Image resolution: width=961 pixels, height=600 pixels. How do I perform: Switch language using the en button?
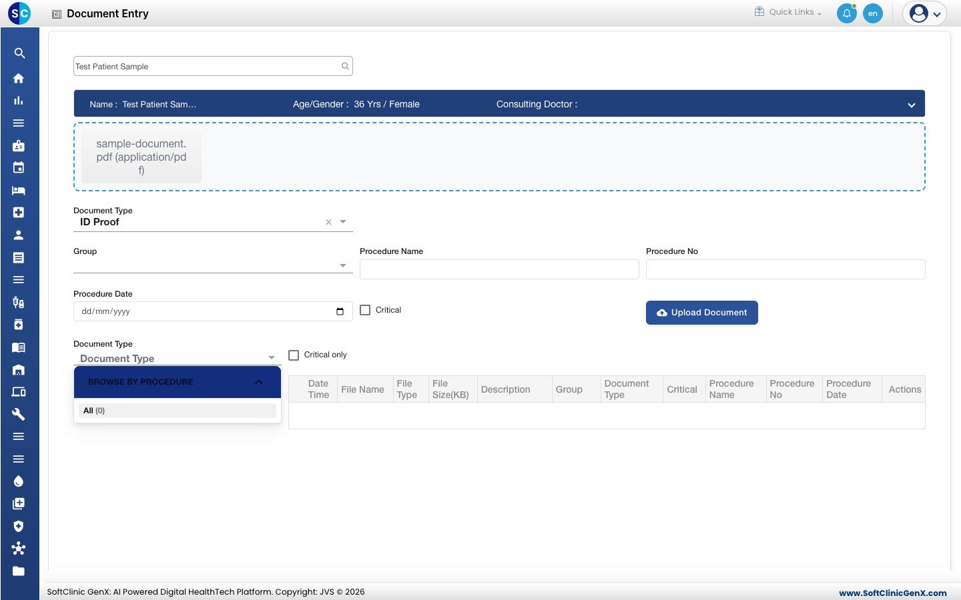pyautogui.click(x=873, y=13)
